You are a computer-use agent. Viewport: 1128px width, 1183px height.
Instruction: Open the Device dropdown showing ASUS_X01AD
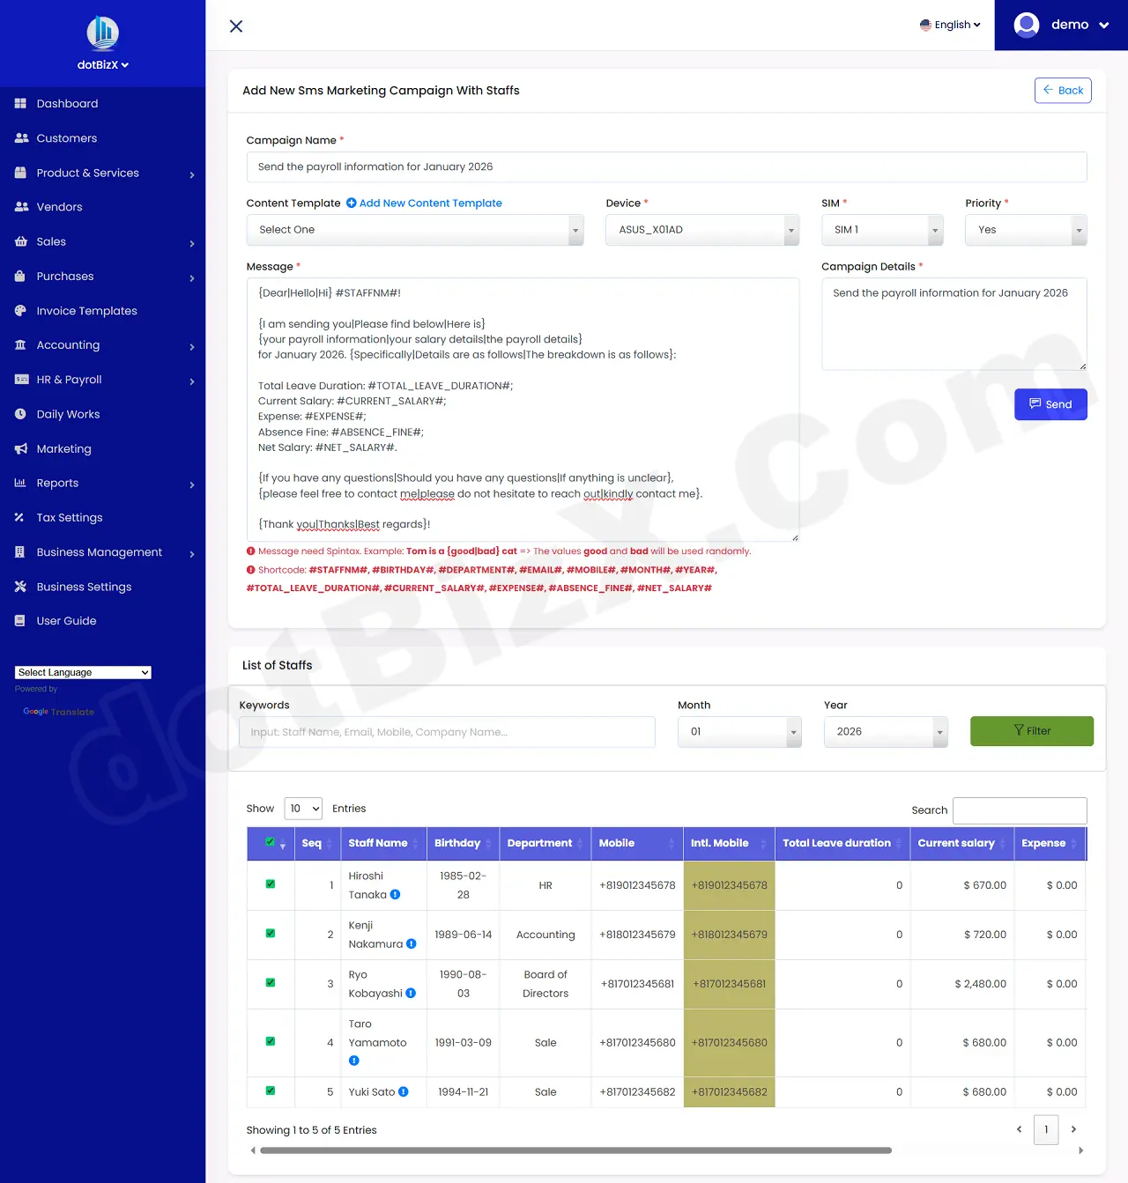(x=702, y=230)
